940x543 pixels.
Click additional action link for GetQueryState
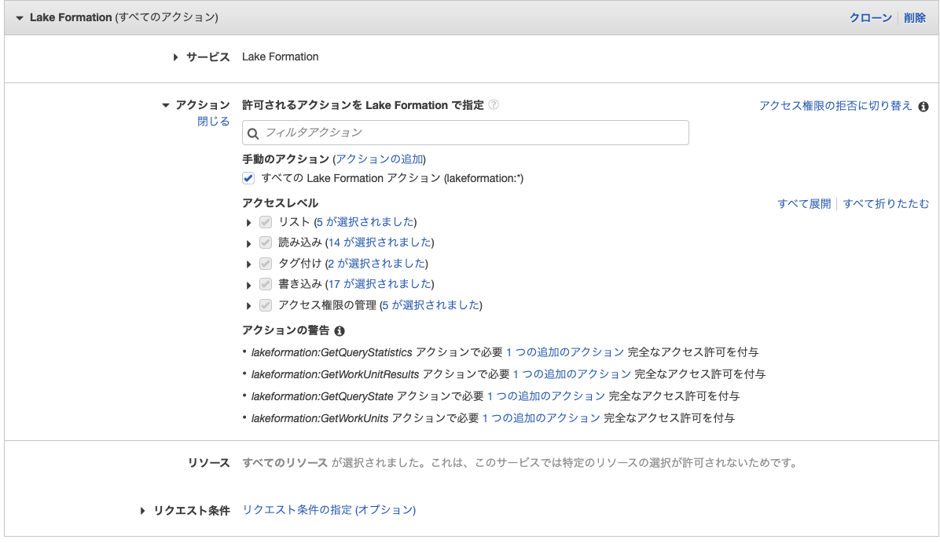click(546, 396)
